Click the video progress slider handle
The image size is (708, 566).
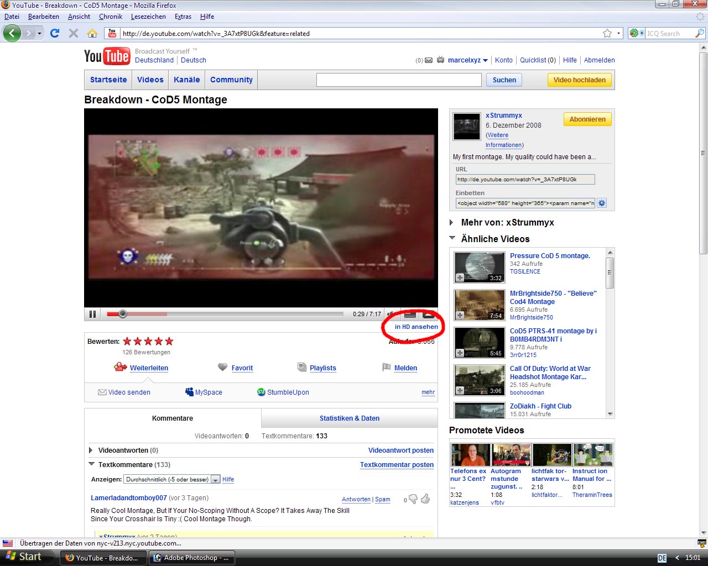tap(123, 314)
